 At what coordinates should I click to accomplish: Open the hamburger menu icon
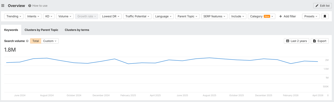tap(3, 6)
